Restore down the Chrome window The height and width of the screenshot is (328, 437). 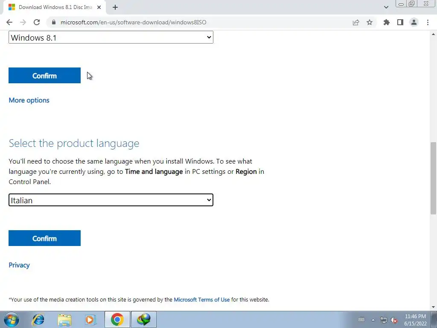point(412,4)
